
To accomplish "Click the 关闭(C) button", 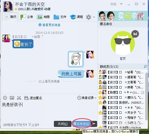I will pyautogui.click(x=63, y=124).
